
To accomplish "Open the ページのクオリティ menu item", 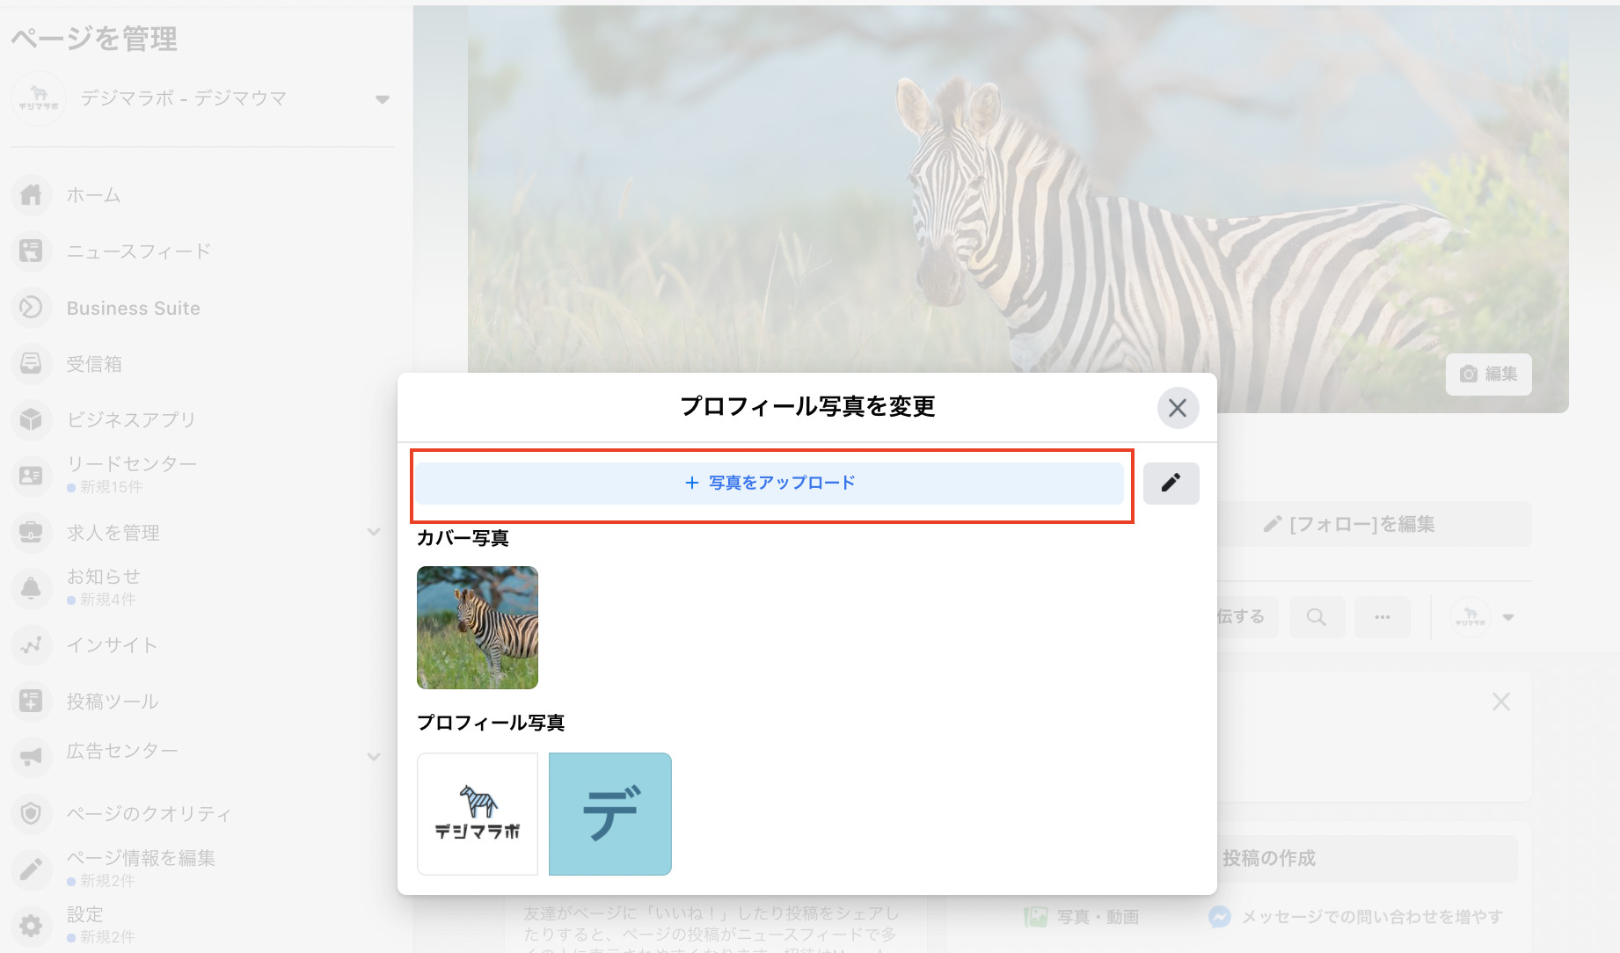I will pyautogui.click(x=149, y=814).
